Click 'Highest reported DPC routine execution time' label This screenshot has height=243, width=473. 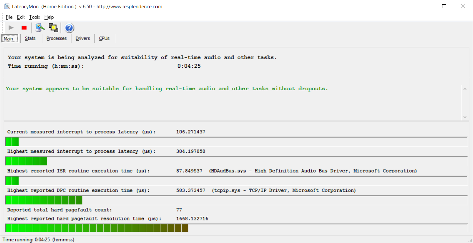pos(79,191)
